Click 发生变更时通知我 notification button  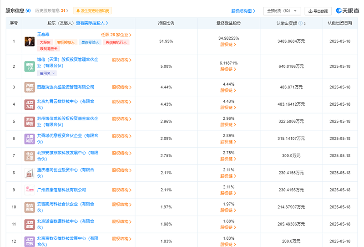(93, 10)
